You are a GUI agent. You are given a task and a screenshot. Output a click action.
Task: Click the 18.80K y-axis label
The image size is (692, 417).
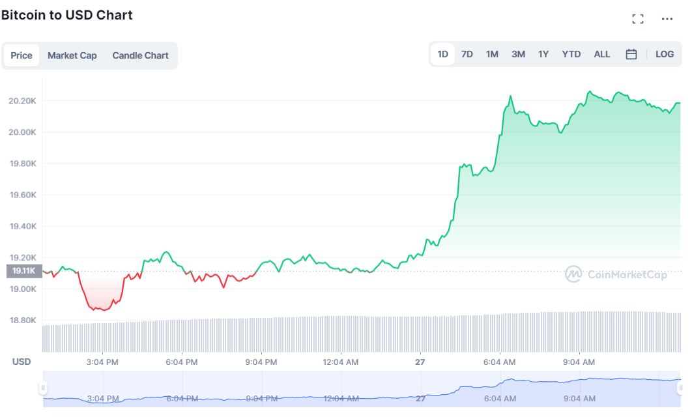pos(23,321)
